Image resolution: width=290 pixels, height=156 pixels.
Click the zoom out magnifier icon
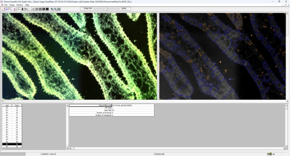(55, 9)
